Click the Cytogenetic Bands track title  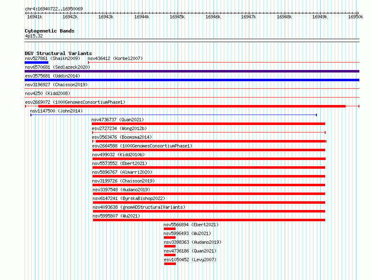pos(50,31)
